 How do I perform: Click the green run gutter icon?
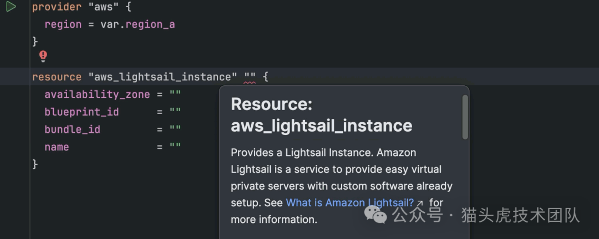click(x=11, y=7)
